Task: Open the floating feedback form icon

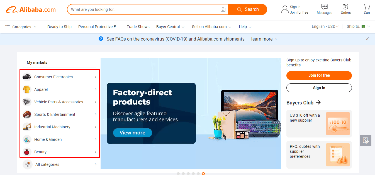Action: 366,141
